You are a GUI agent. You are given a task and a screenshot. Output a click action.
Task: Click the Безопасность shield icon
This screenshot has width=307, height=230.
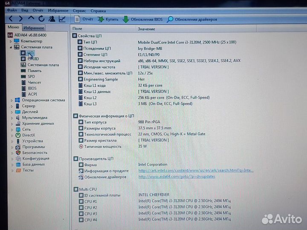click(18, 153)
